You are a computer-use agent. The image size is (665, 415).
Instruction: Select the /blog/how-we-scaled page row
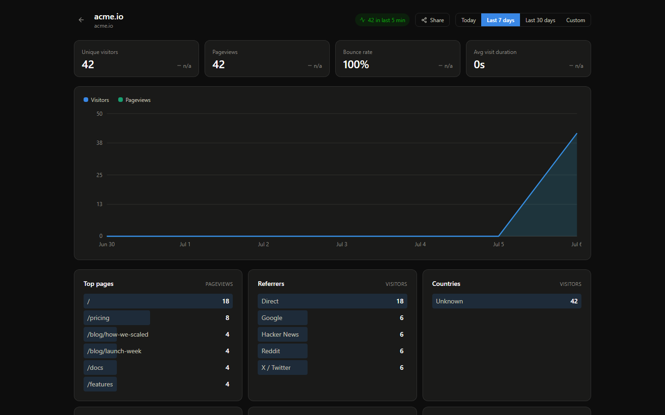(158, 334)
